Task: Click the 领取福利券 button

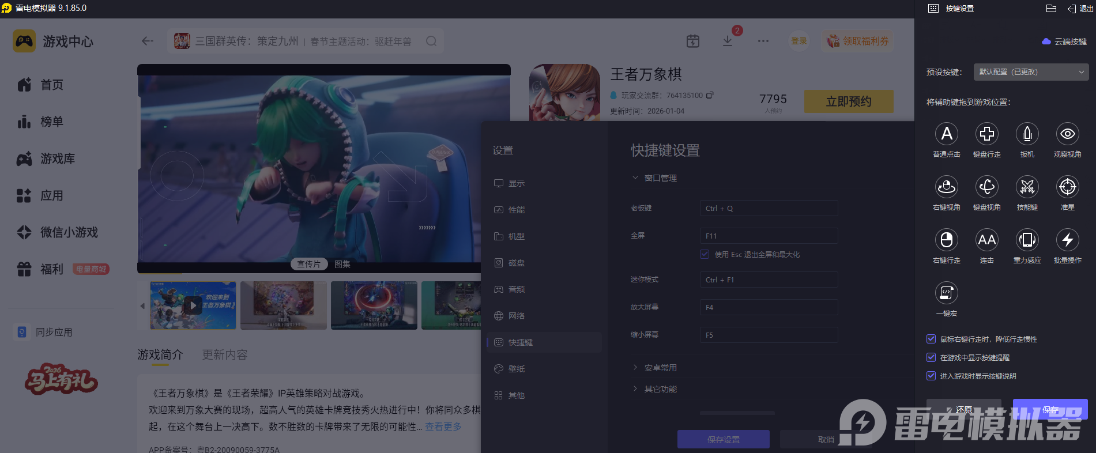Action: (858, 41)
